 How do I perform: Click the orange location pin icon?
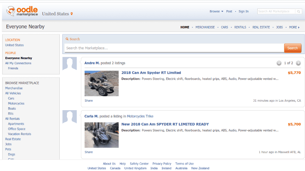pyautogui.click(x=72, y=14)
